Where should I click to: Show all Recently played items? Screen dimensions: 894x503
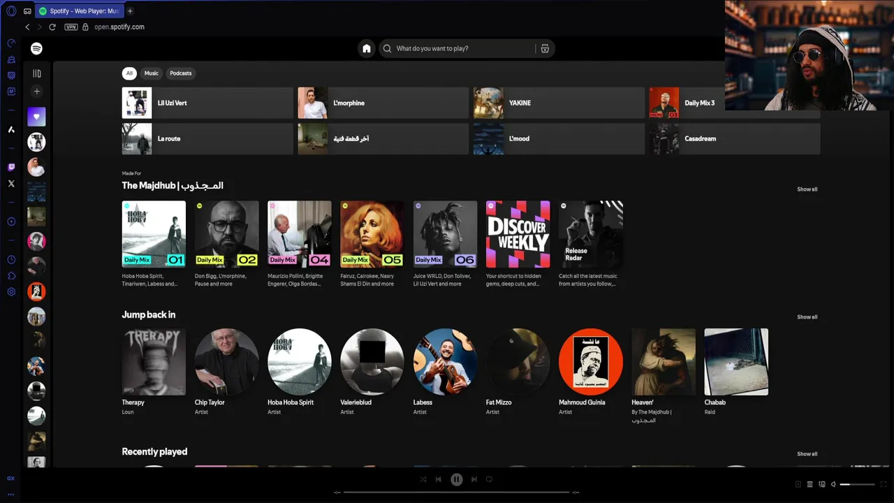(807, 454)
